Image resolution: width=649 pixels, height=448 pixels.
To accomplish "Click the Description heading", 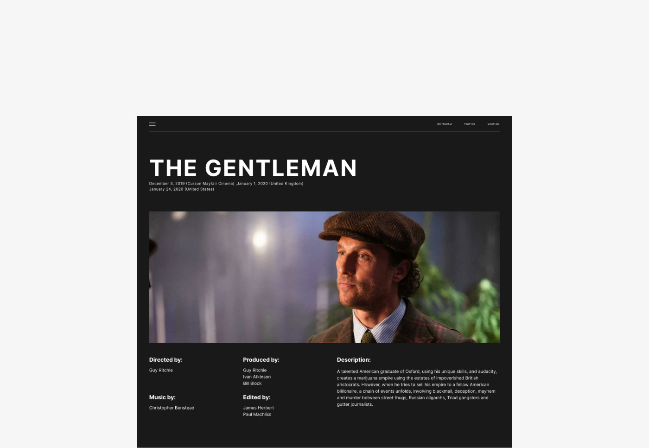I will [x=354, y=360].
